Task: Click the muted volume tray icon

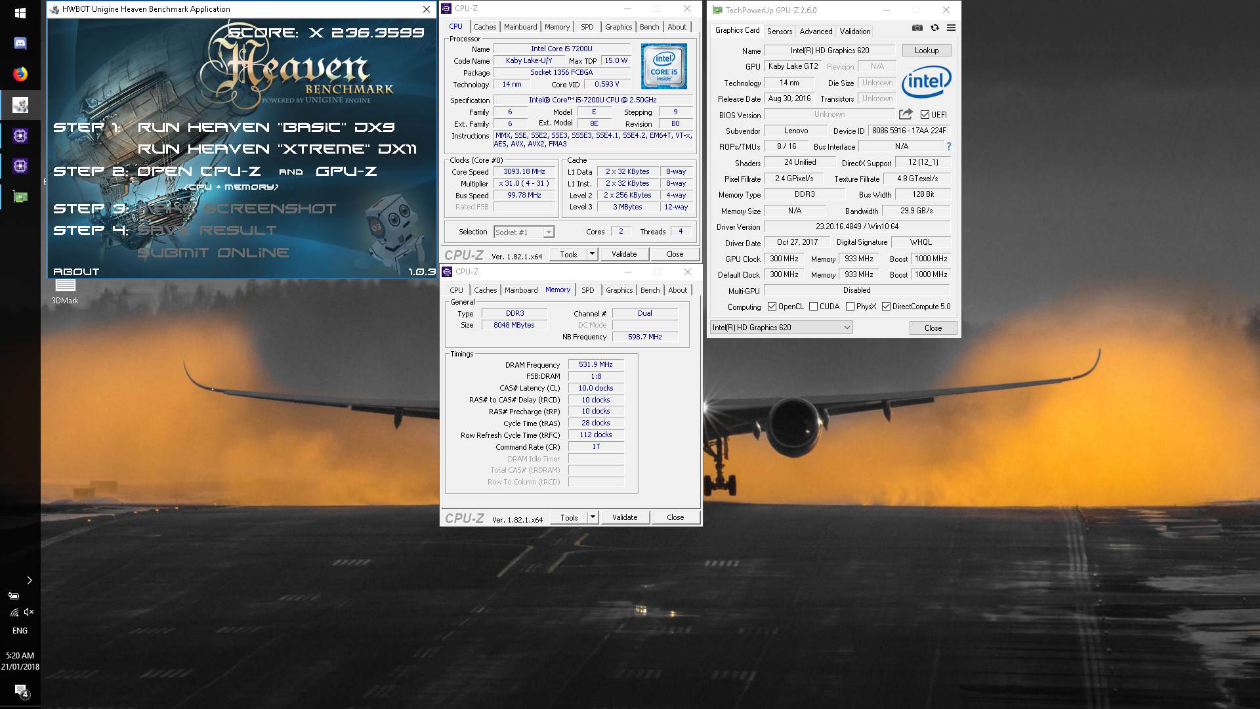Action: pyautogui.click(x=28, y=612)
